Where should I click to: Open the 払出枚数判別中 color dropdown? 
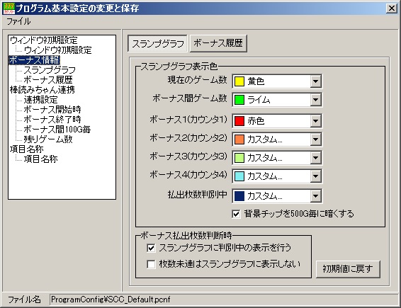coord(277,196)
